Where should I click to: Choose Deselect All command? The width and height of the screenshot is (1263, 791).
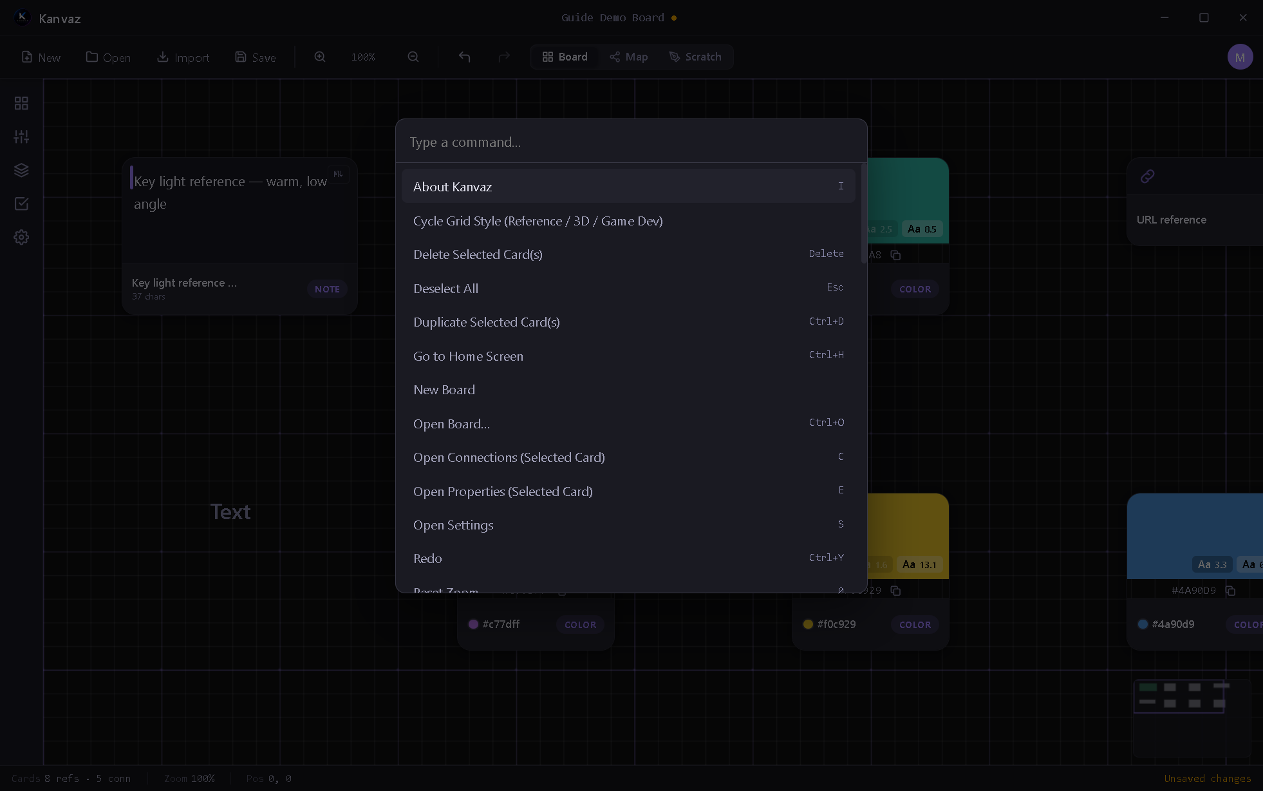[x=628, y=288]
